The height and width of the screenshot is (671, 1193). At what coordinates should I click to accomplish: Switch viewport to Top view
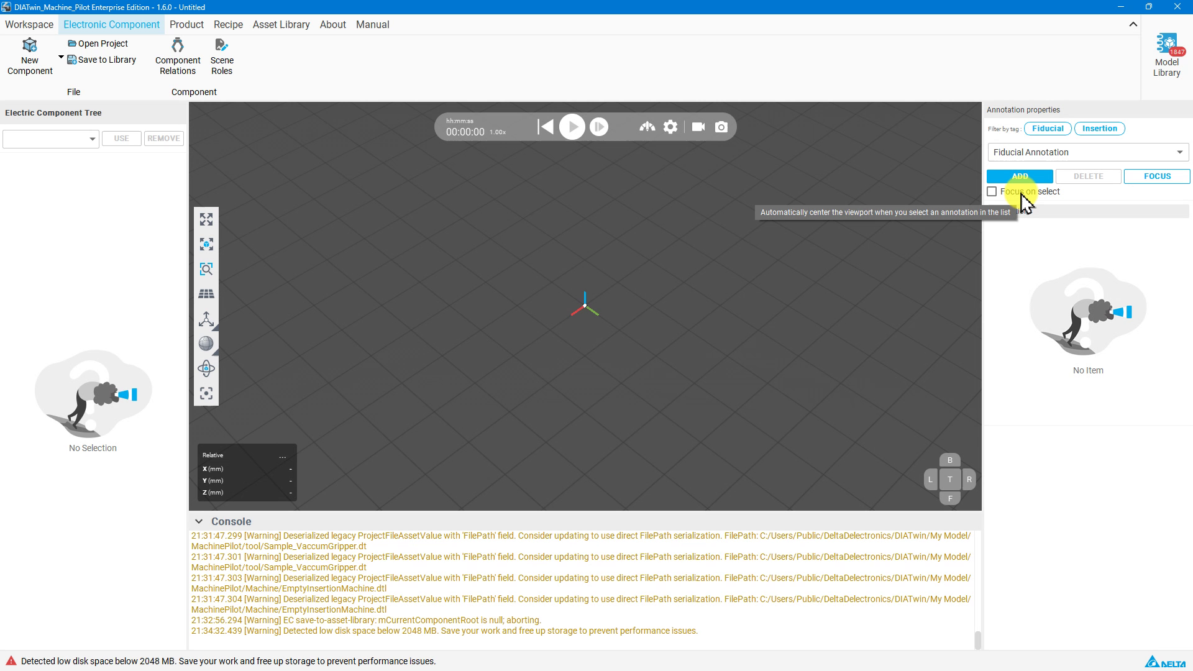click(x=949, y=479)
